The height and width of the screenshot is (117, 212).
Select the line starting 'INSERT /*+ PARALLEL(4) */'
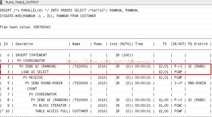pyautogui.click(x=69, y=10)
